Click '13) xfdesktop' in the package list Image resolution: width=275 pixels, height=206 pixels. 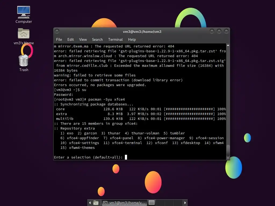(186, 143)
